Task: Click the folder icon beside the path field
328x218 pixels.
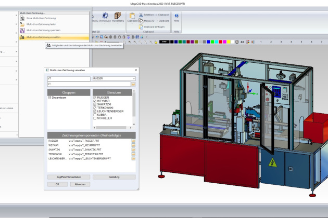Action: click(x=133, y=83)
